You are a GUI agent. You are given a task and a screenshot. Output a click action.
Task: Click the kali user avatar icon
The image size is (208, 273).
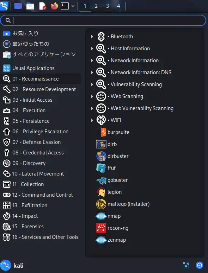pos(5,266)
